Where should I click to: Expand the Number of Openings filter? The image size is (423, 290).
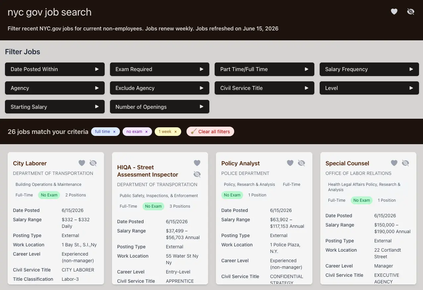point(160,107)
